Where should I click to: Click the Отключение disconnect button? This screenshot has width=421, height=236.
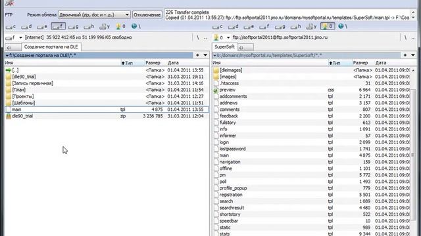click(x=147, y=14)
